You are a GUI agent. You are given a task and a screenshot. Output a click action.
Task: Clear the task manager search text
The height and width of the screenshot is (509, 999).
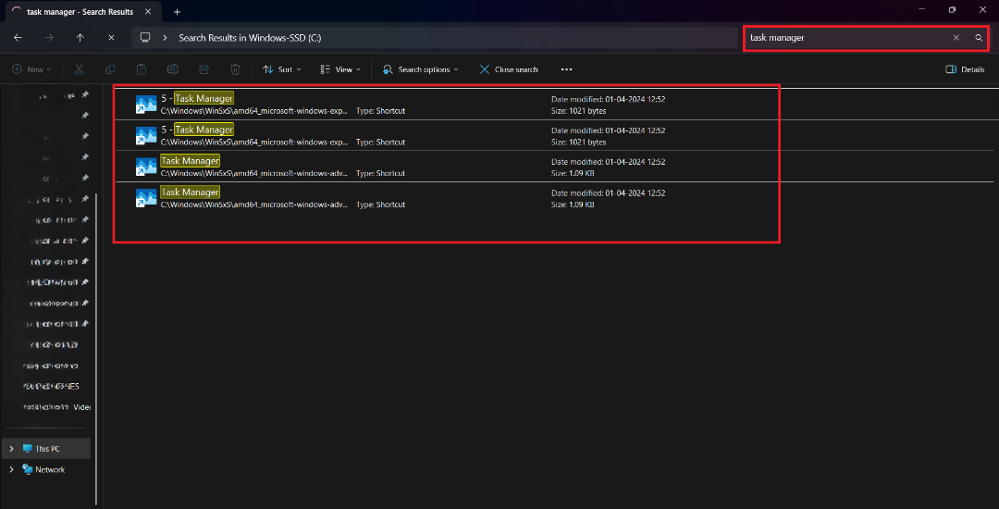pos(956,38)
